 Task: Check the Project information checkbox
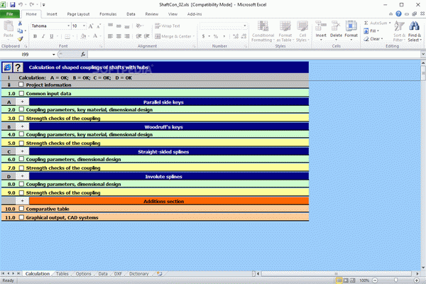[21, 84]
